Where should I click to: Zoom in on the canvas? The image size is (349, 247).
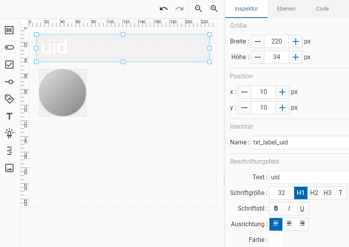coord(214,9)
